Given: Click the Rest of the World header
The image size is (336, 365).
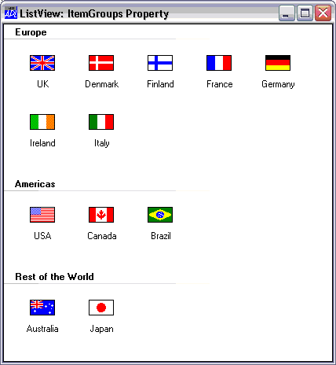Looking at the screenshot, I should pyautogui.click(x=54, y=277).
